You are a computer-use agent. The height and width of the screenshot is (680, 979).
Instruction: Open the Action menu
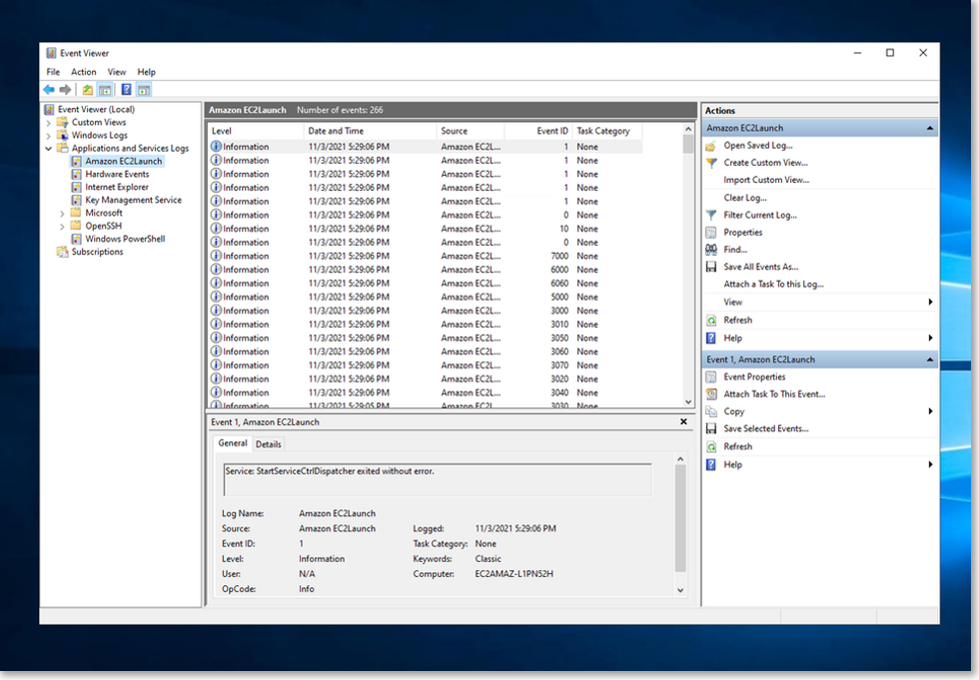tap(83, 71)
